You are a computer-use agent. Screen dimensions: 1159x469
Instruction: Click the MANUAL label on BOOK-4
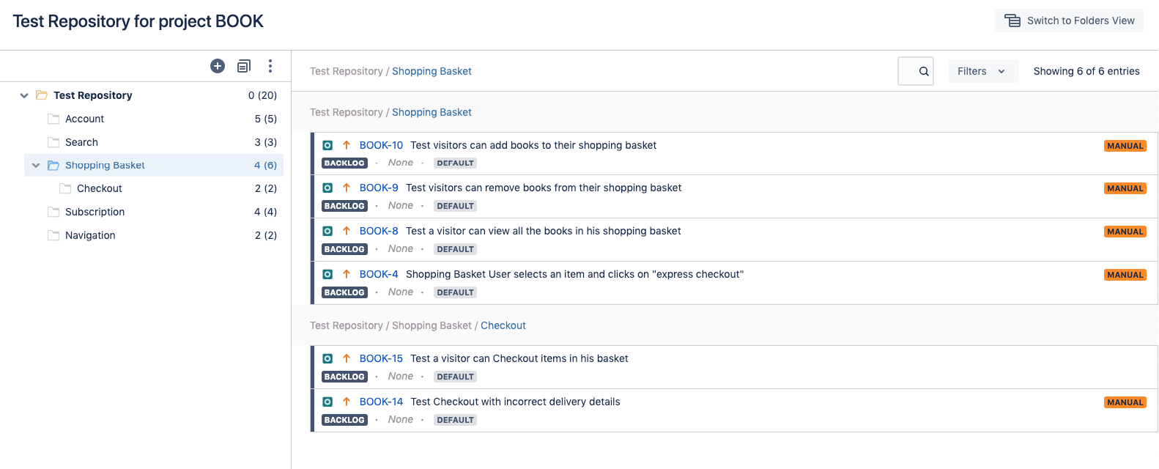click(x=1125, y=275)
